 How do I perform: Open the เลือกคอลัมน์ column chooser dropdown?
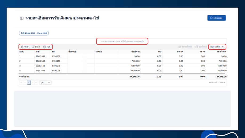tap(217, 47)
